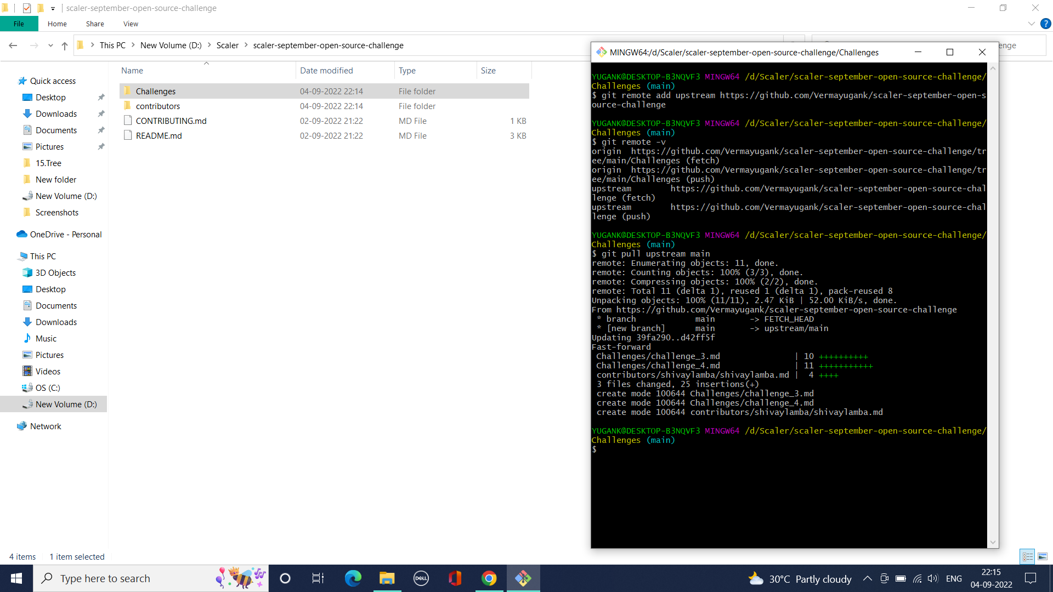This screenshot has width=1053, height=592.
Task: Launch Microsoft Edge from the taskbar
Action: tap(353, 578)
